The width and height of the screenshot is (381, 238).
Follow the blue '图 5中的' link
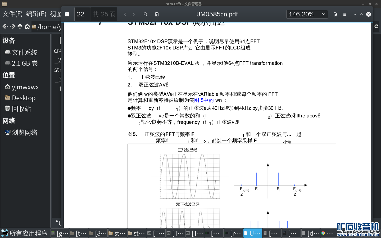tap(204, 100)
